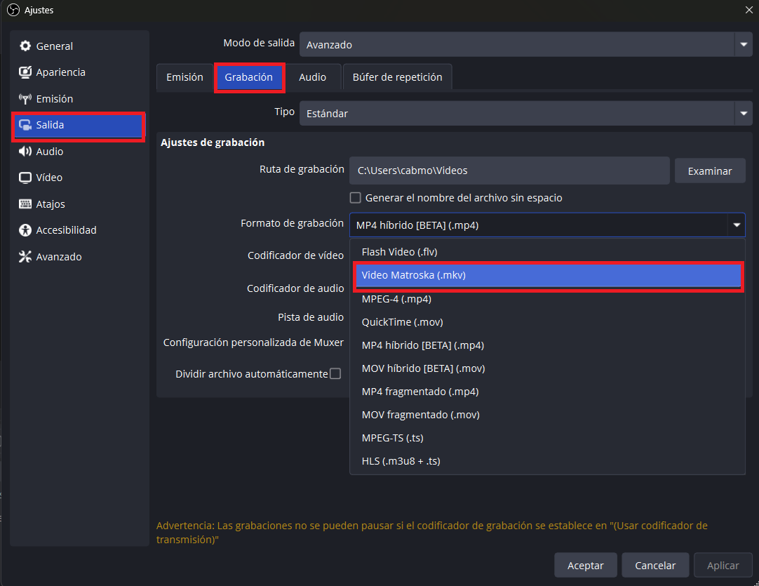The image size is (759, 586).
Task: Apply changes with the Aceptar button
Action: tap(585, 565)
